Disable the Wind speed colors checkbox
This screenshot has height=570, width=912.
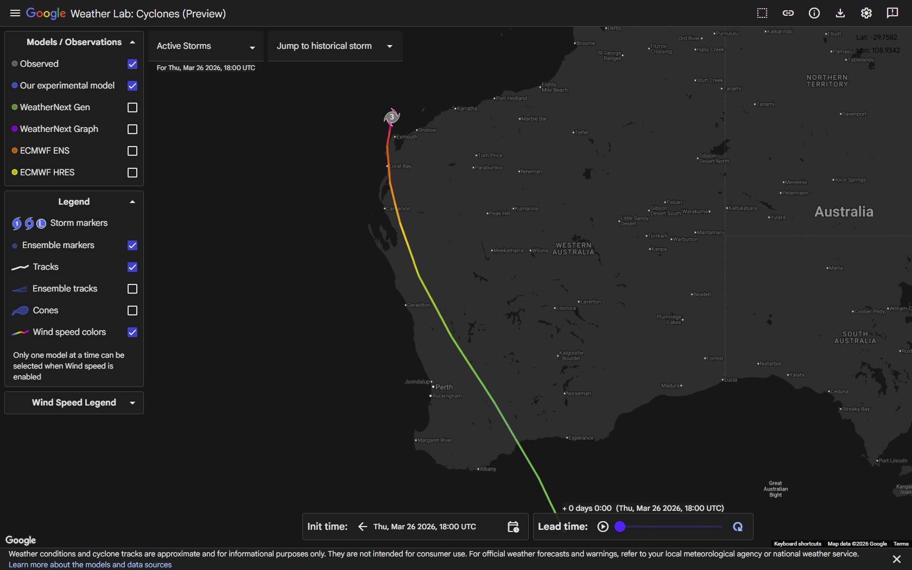pos(132,332)
